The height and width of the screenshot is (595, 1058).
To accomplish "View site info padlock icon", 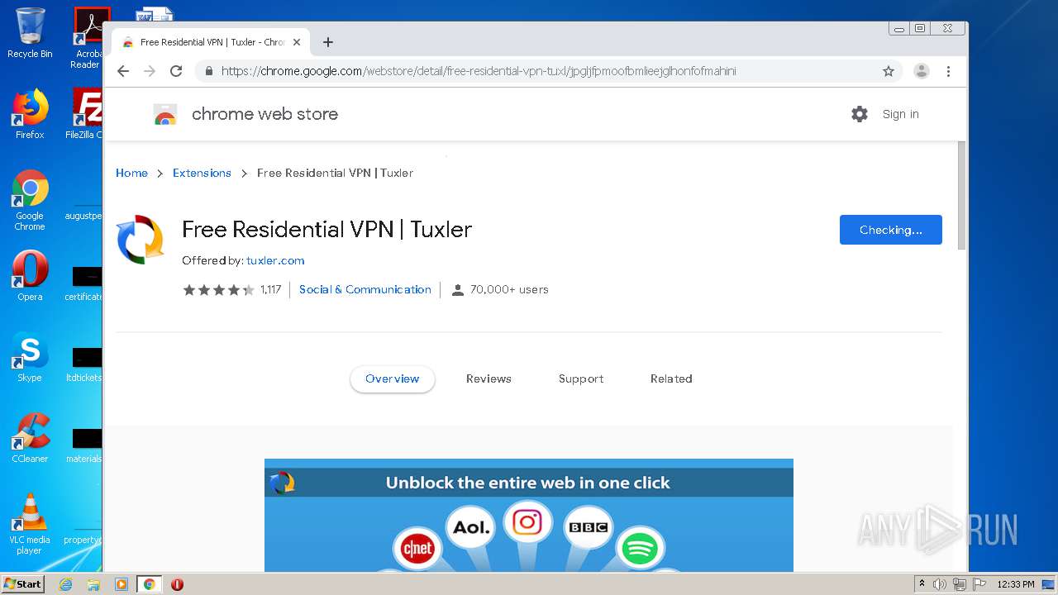I will click(209, 71).
